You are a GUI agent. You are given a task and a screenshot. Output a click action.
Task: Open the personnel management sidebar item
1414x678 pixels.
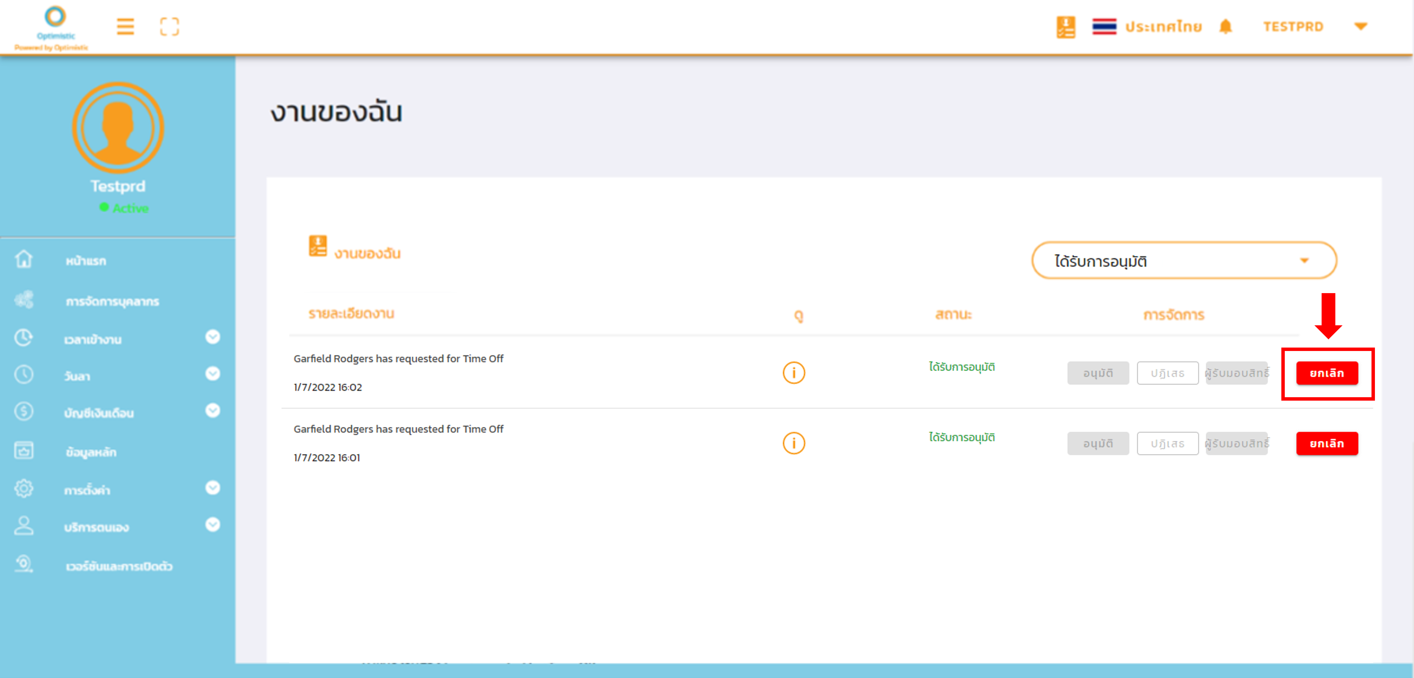(112, 301)
